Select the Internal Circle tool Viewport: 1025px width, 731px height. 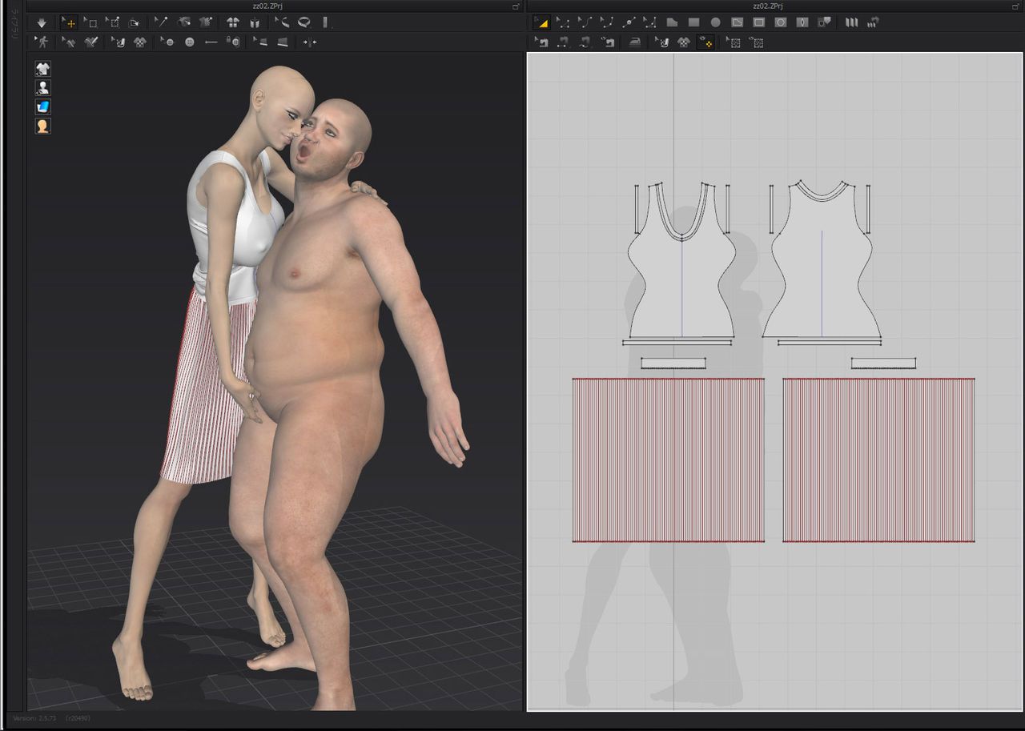point(781,22)
